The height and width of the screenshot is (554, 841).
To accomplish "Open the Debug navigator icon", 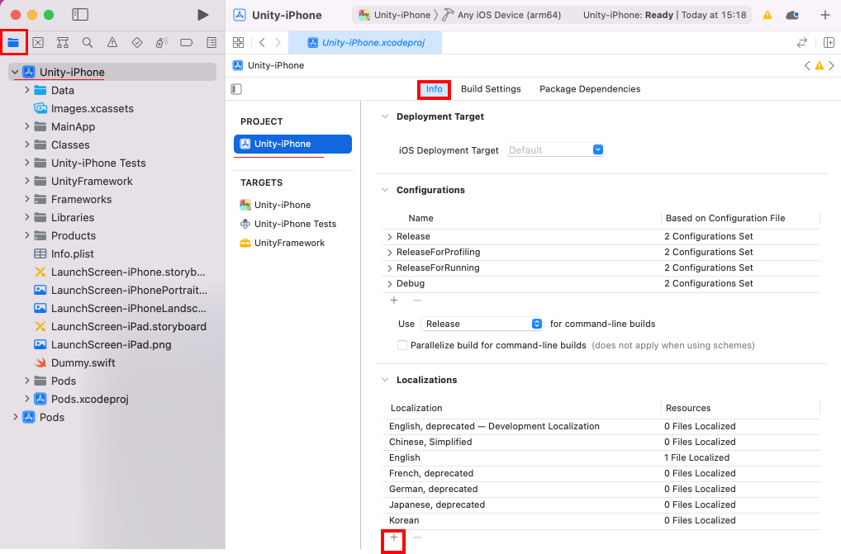I will tap(161, 42).
